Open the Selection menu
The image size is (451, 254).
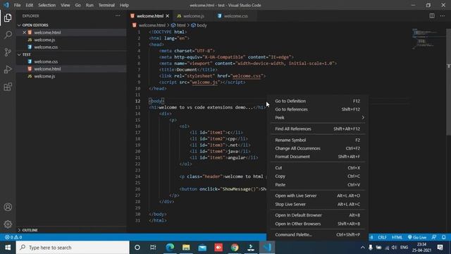click(47, 5)
